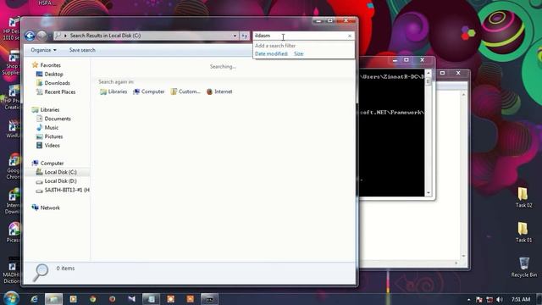Viewport: 542px width, 305px height.
Task: Click the command prompt taskbar button
Action: tap(209, 299)
